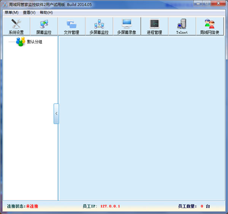Click the app icon in title bar
This screenshot has height=214, width=228.
click(x=5, y=4)
